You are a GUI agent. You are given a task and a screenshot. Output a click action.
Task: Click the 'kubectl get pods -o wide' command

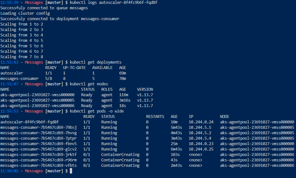click(97, 111)
